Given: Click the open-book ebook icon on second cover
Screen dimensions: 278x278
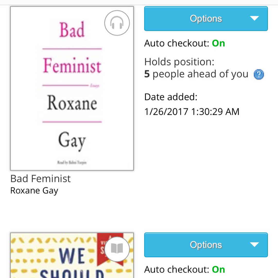Looking at the screenshot, I should click(x=117, y=249).
